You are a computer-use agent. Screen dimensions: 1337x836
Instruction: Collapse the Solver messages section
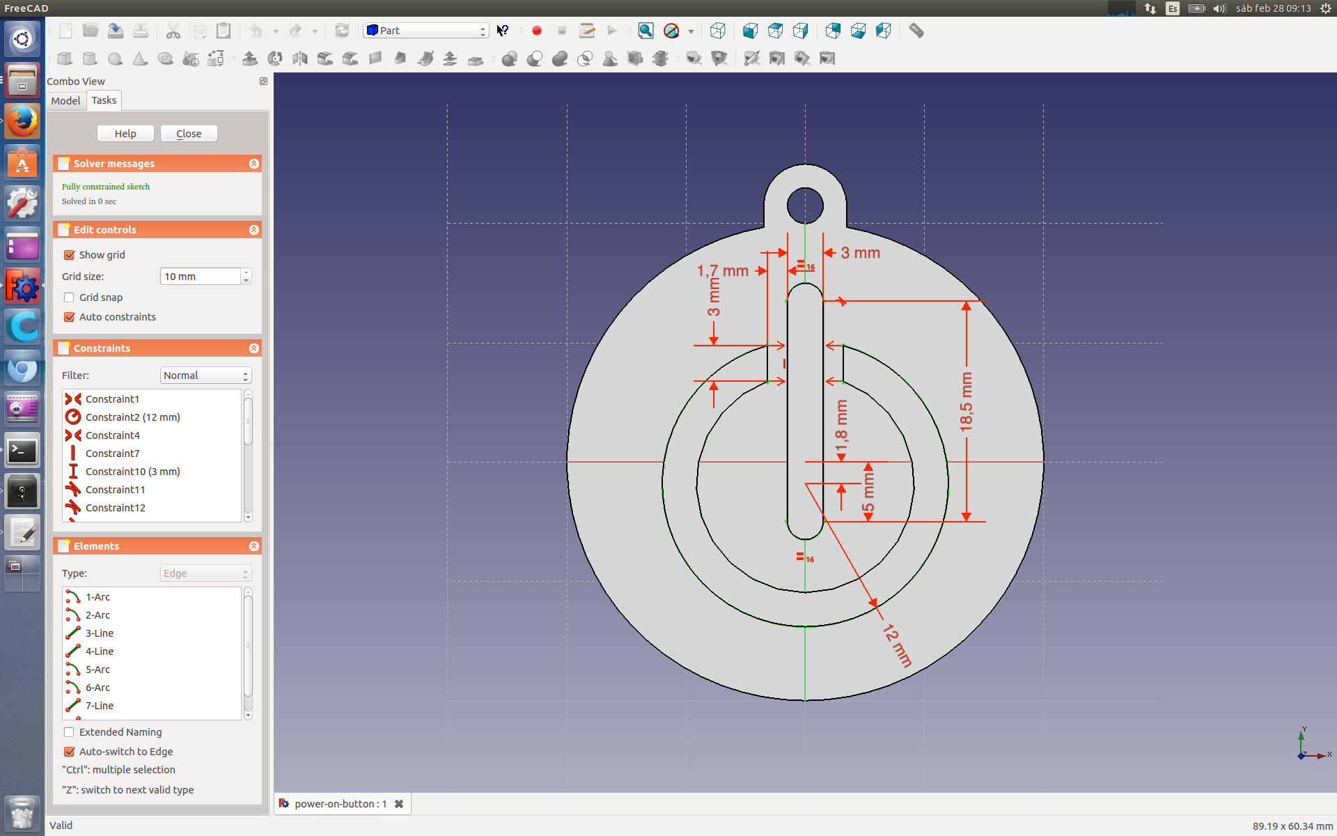[254, 164]
